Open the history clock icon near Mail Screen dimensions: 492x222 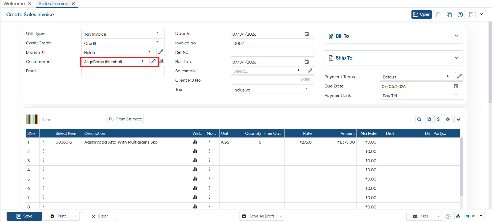[448, 216]
